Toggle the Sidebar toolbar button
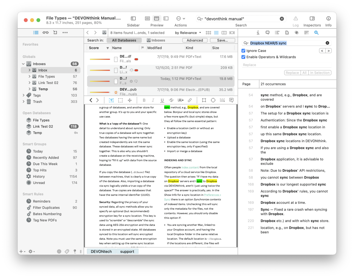 pyautogui.click(x=133, y=19)
